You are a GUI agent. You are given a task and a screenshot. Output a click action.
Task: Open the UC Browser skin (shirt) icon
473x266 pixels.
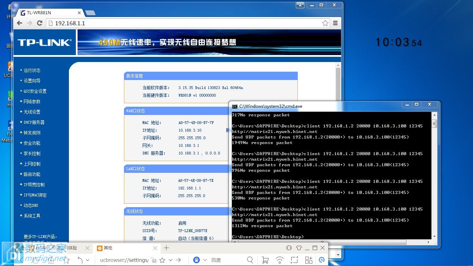point(299,248)
